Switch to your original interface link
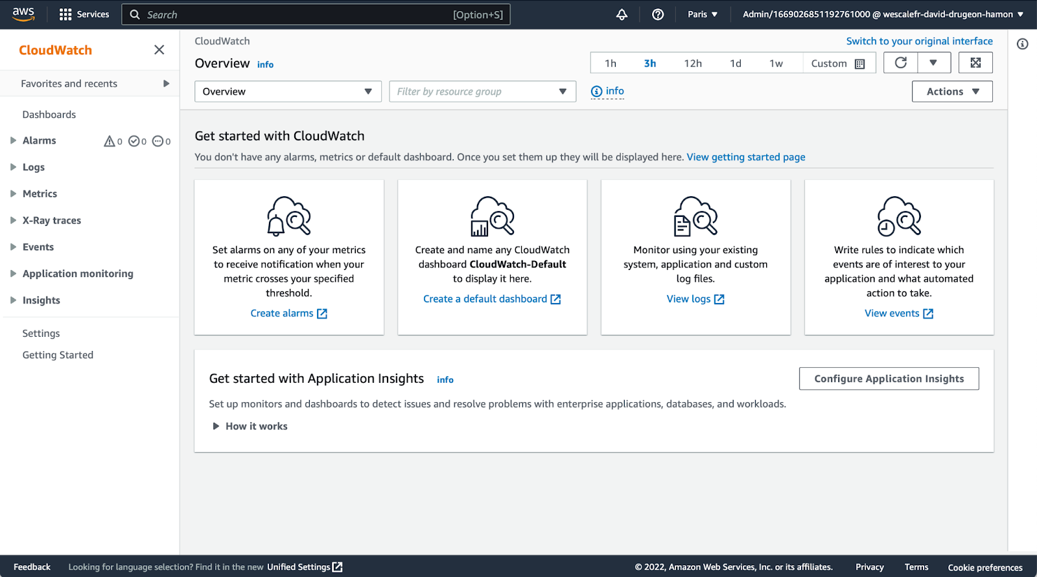The width and height of the screenshot is (1037, 577). tap(919, 41)
